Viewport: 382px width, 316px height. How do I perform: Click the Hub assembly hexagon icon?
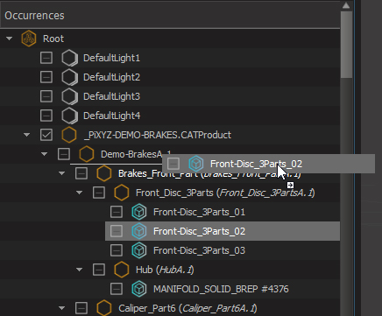coord(122,270)
